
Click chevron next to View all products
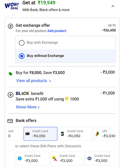click(50, 81)
